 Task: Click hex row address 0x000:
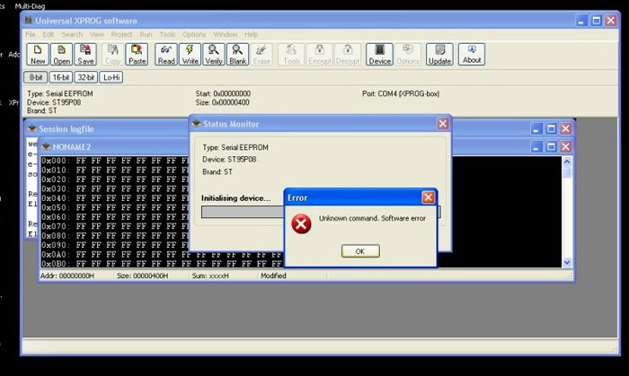coord(56,161)
